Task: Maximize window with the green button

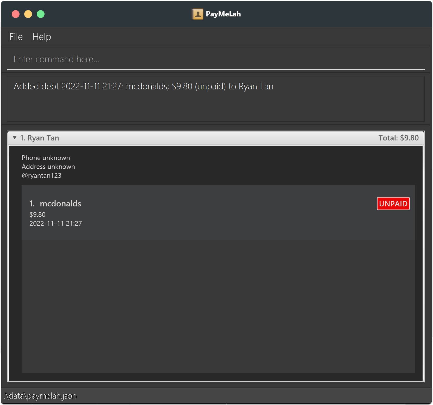Action: point(41,14)
